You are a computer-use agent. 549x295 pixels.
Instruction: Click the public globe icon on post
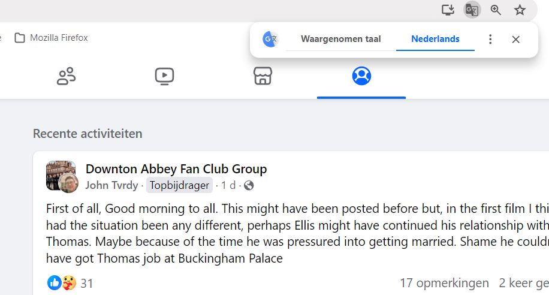coord(249,185)
